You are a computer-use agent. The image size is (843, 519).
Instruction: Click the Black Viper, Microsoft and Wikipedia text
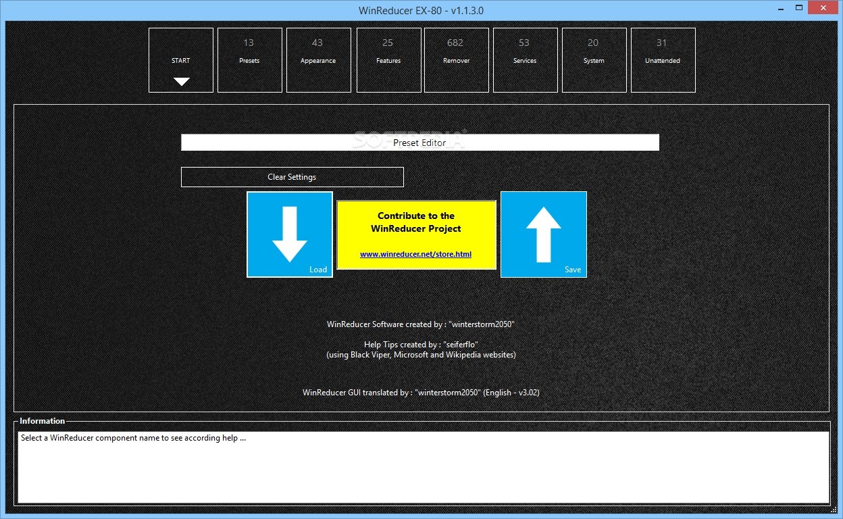[421, 355]
